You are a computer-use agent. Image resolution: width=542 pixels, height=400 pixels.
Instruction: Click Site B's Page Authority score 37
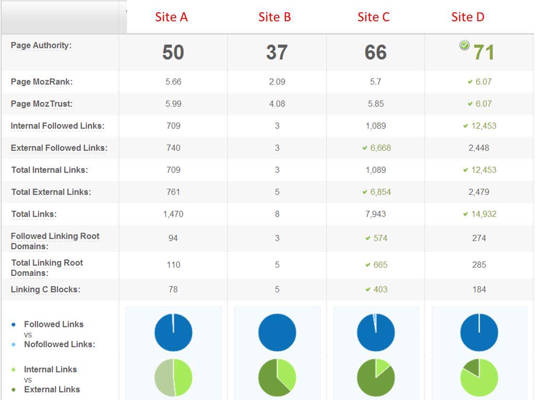[x=277, y=52]
